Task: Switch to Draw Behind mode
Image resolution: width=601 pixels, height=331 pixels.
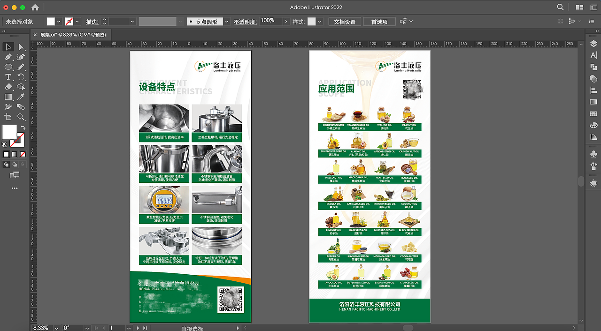Action: click(x=15, y=164)
